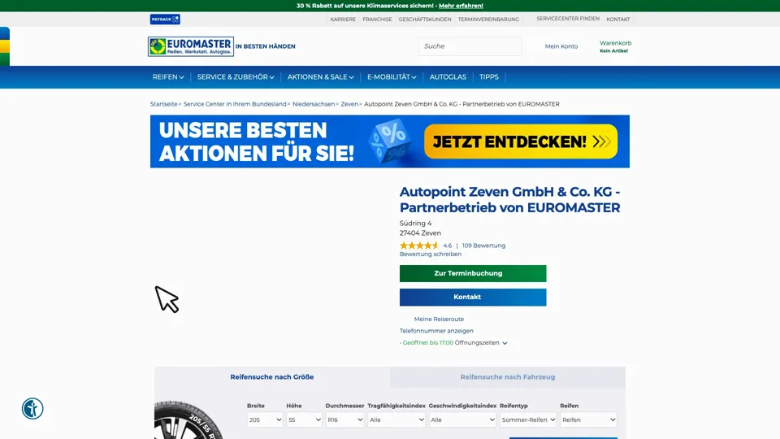Open the TIPPS menu item
Image resolution: width=780 pixels, height=439 pixels.
pos(488,77)
